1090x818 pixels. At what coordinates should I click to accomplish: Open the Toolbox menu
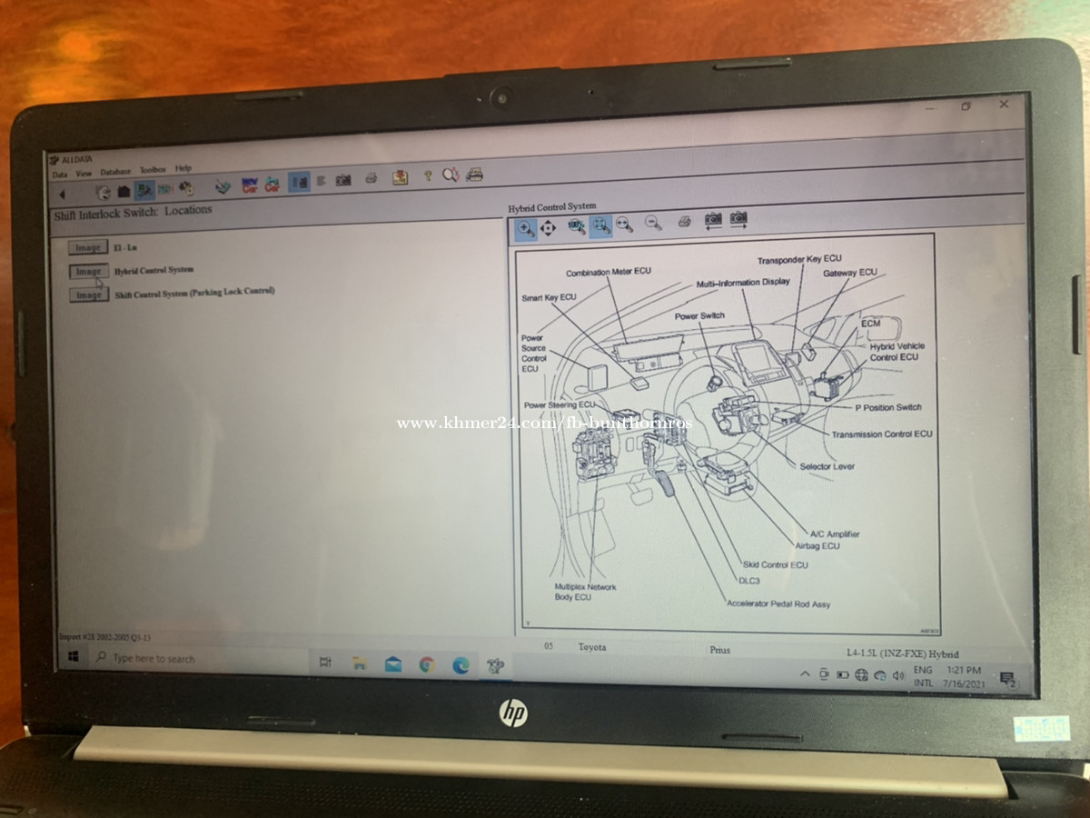pyautogui.click(x=153, y=170)
